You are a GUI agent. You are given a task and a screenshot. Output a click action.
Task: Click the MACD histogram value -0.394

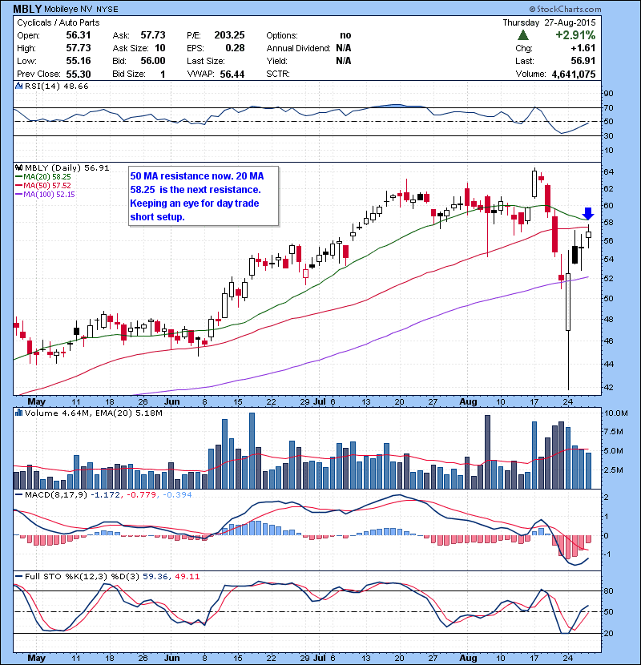pyautogui.click(x=177, y=495)
